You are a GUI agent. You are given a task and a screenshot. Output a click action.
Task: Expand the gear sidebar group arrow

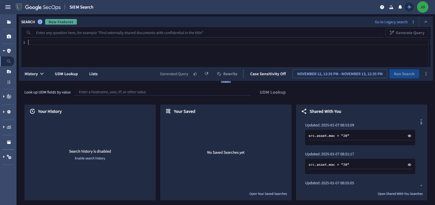point(4,112)
